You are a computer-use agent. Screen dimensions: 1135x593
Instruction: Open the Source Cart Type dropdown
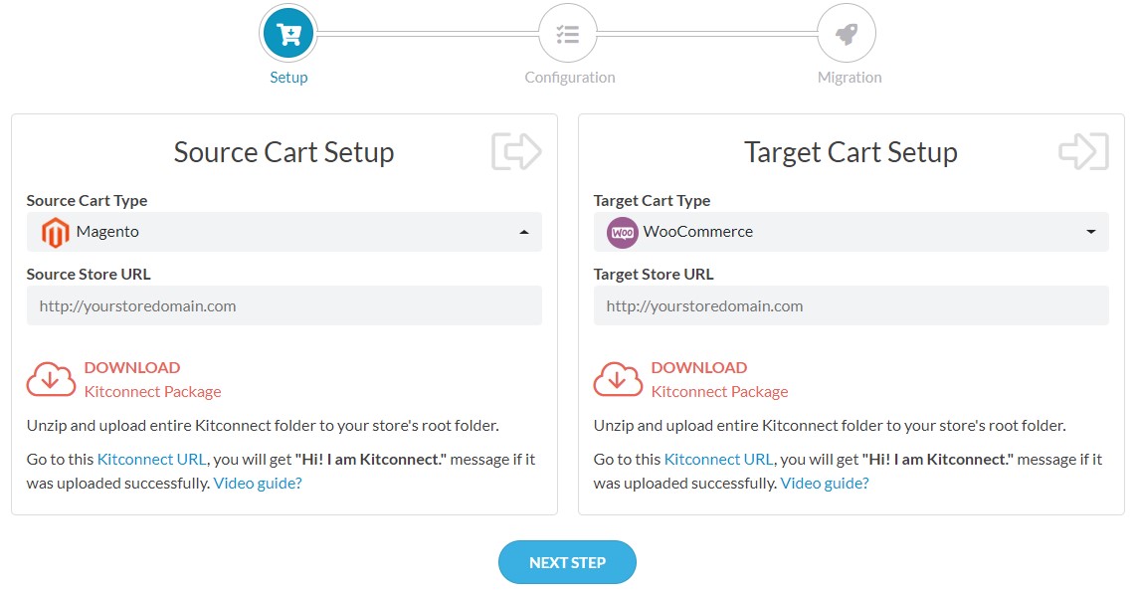pyautogui.click(x=284, y=232)
